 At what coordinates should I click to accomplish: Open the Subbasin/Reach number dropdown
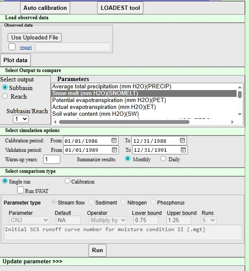click(21, 119)
